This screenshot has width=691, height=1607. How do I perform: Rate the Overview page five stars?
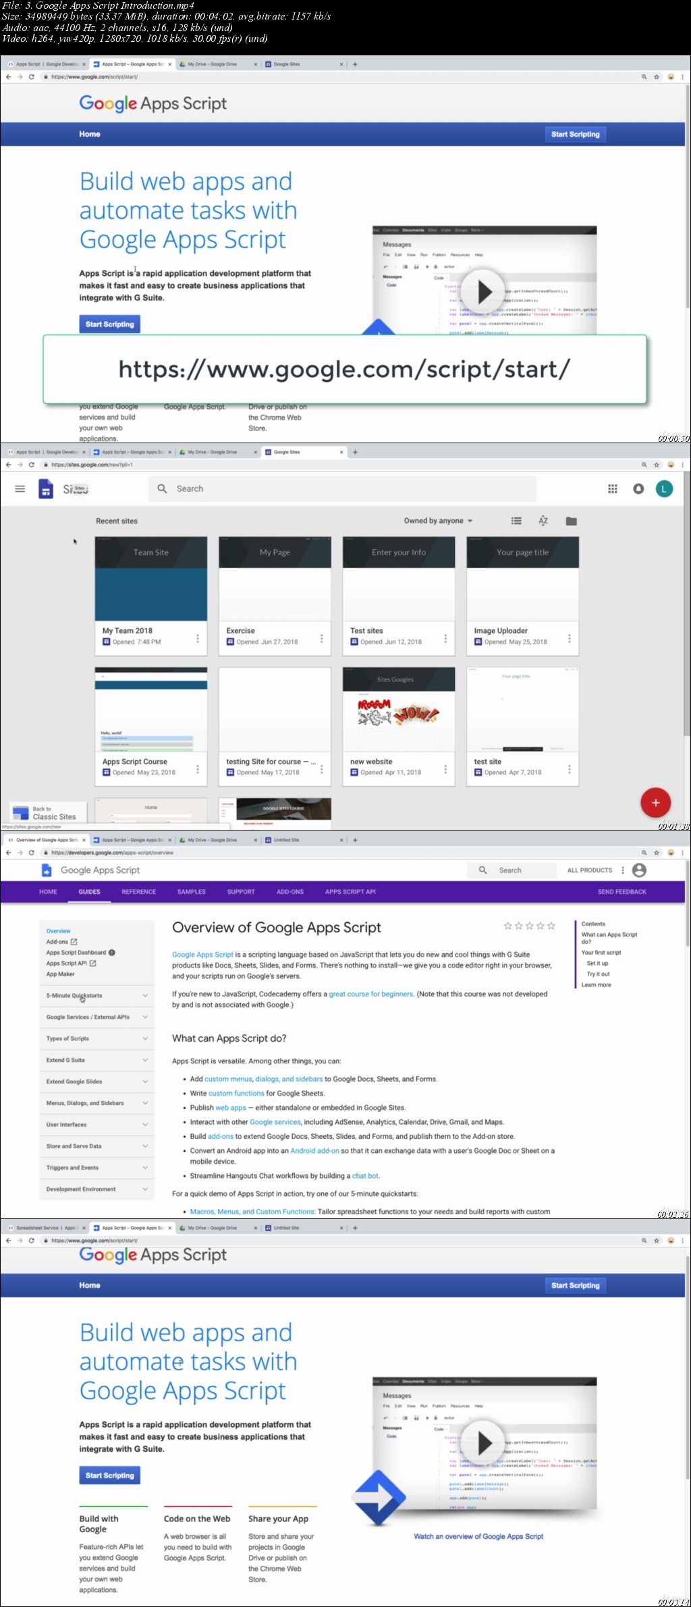click(x=551, y=926)
